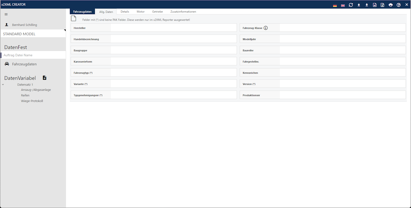
Task: Switch to the Motor tab
Action: (x=141, y=12)
